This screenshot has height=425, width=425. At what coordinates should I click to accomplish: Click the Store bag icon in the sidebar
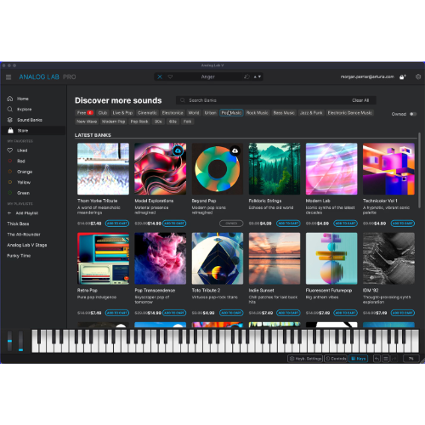pos(10,130)
